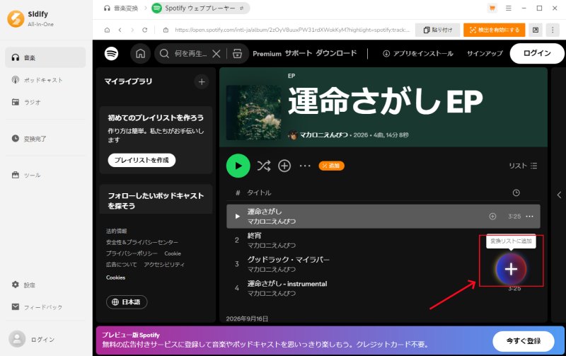Image resolution: width=566 pixels, height=356 pixels.
Task: Click the Spotify search field
Action: tap(190, 54)
